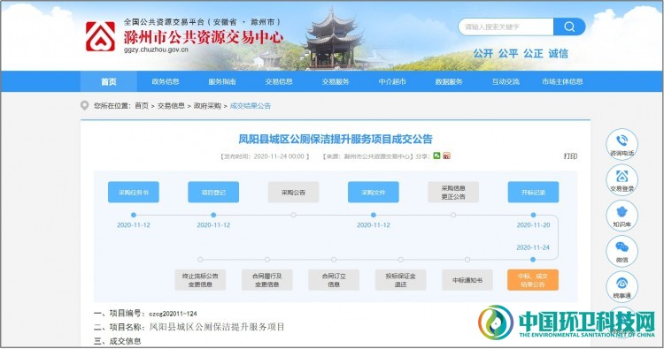The width and height of the screenshot is (664, 349).
Task: Open the 合同履行及变更信息 step button
Action: (267, 280)
